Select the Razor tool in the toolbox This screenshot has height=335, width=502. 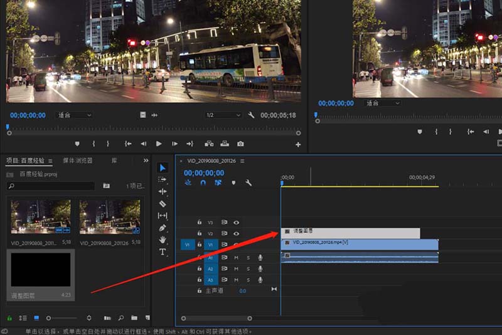click(x=163, y=203)
